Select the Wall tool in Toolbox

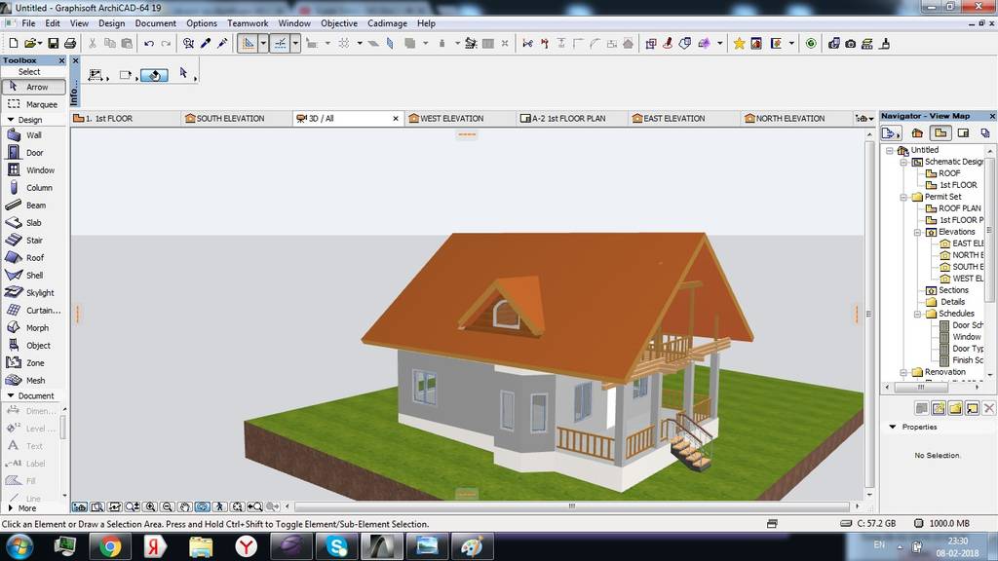point(33,135)
